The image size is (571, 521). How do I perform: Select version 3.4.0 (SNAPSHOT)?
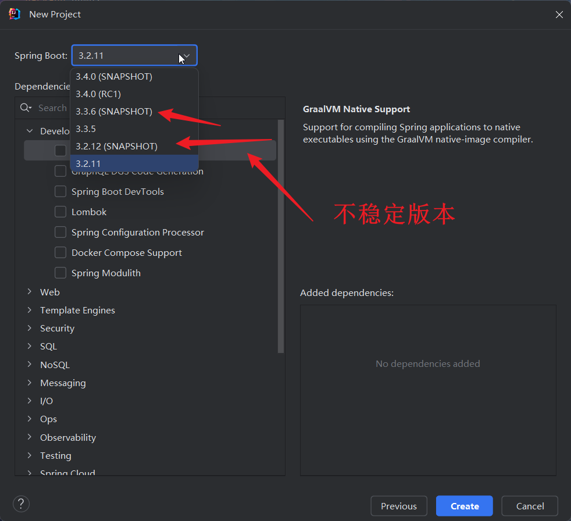coord(134,76)
